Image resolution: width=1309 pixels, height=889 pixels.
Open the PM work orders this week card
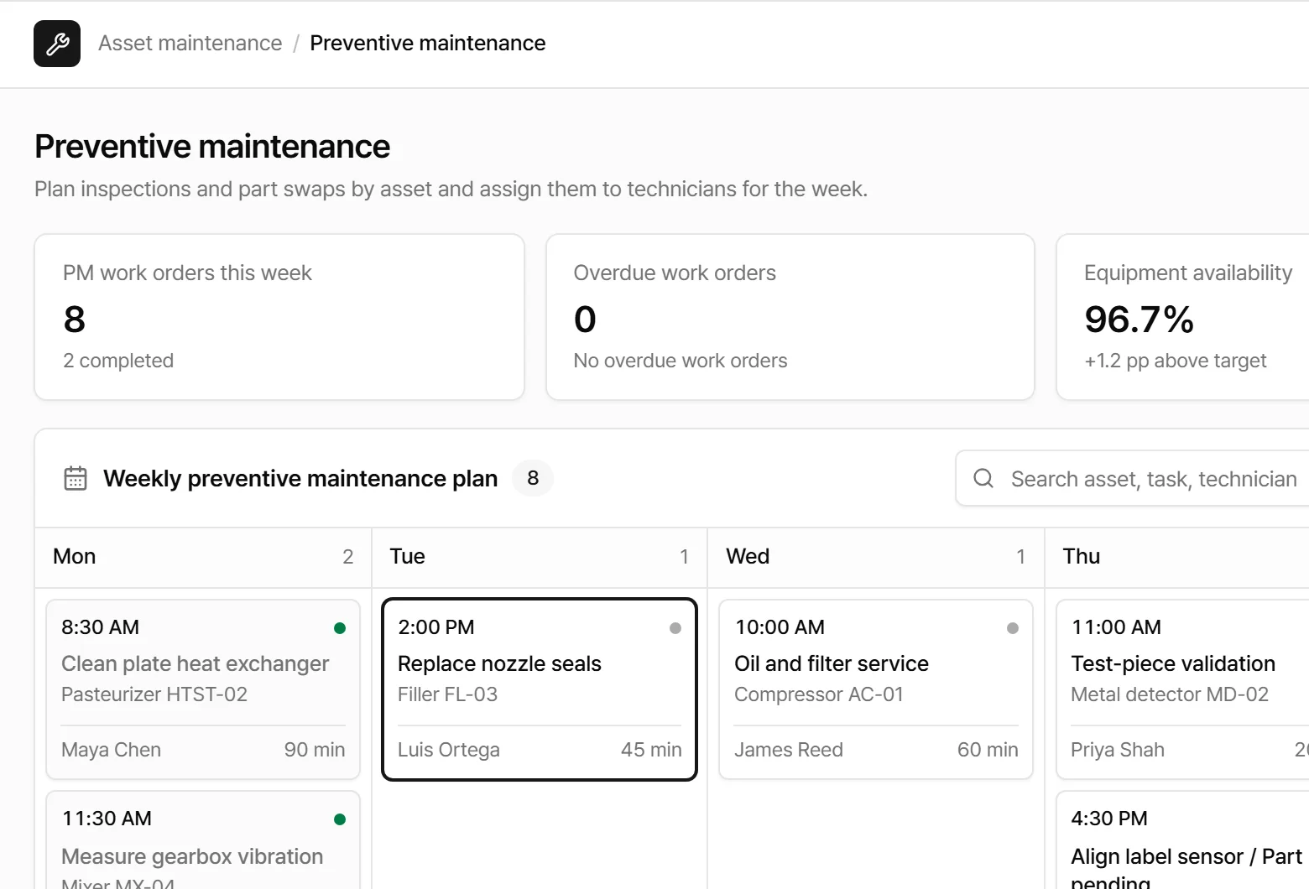point(279,317)
